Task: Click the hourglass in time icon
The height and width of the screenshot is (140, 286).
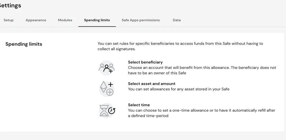Action: [104, 111]
